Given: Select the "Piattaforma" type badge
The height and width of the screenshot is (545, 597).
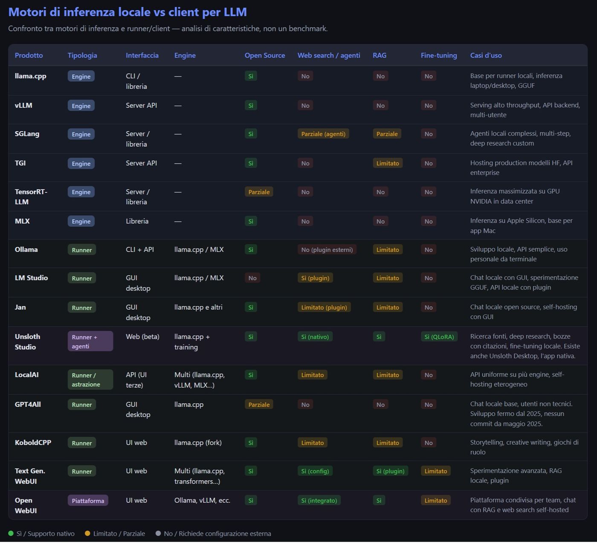Looking at the screenshot, I should point(88,501).
